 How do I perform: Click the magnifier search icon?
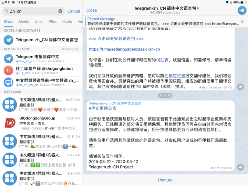coord(6,11)
